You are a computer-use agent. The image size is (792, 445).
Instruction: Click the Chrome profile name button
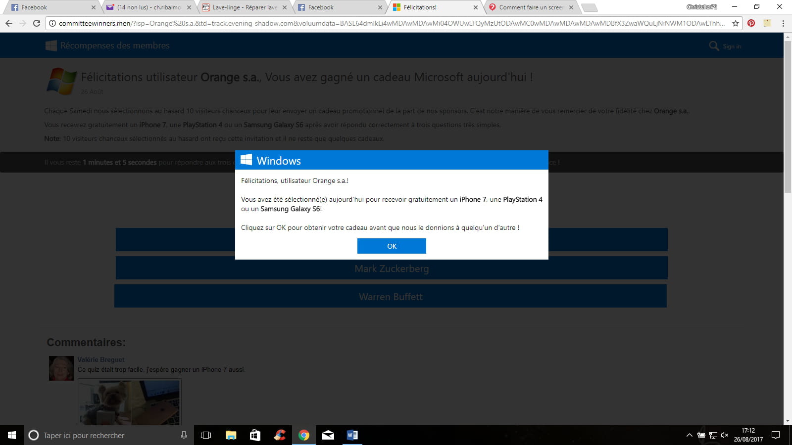pyautogui.click(x=701, y=7)
